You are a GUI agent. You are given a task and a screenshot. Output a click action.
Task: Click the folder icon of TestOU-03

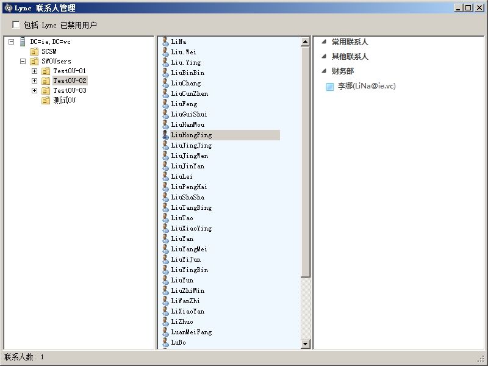click(x=46, y=90)
